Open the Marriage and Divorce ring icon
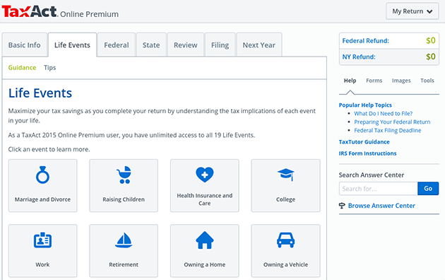The width and height of the screenshot is (445, 280). click(42, 175)
